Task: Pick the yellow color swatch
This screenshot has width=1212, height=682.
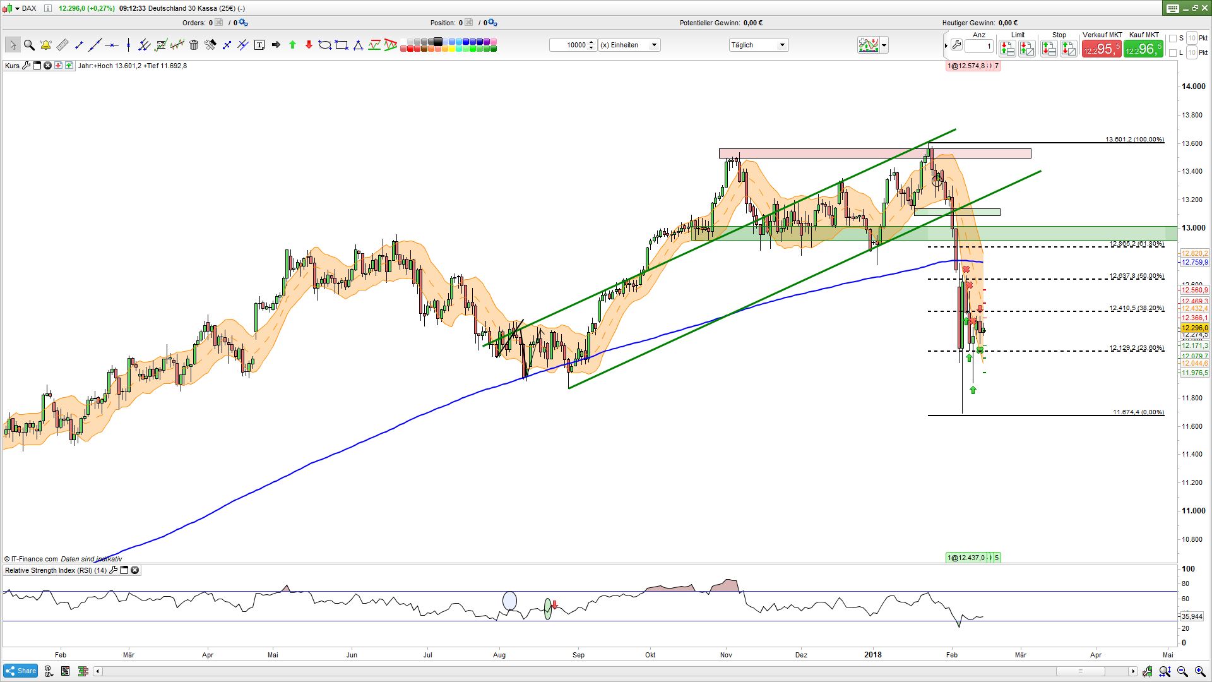Action: tap(452, 49)
